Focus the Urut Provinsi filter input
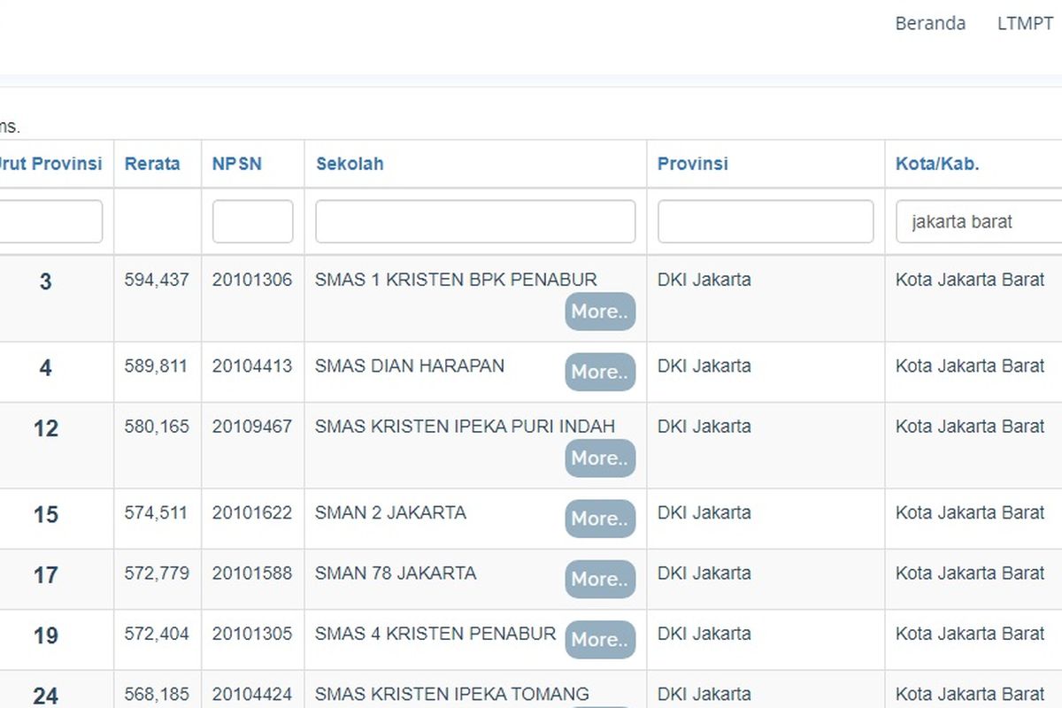This screenshot has width=1062, height=708. (50, 221)
